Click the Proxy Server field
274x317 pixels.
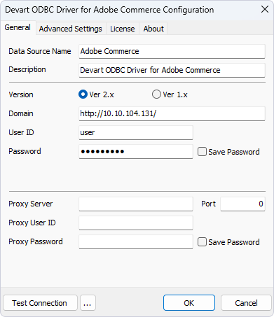tap(136, 204)
